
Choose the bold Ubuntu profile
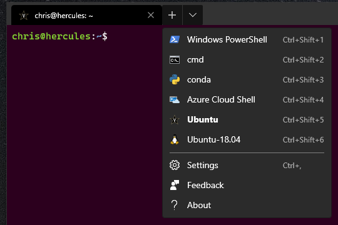pyautogui.click(x=247, y=120)
